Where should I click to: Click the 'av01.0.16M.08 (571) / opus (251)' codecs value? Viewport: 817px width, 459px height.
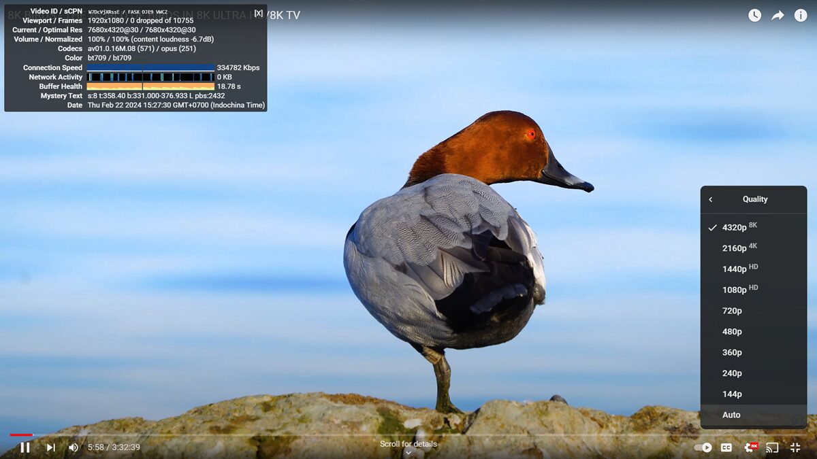(x=143, y=49)
